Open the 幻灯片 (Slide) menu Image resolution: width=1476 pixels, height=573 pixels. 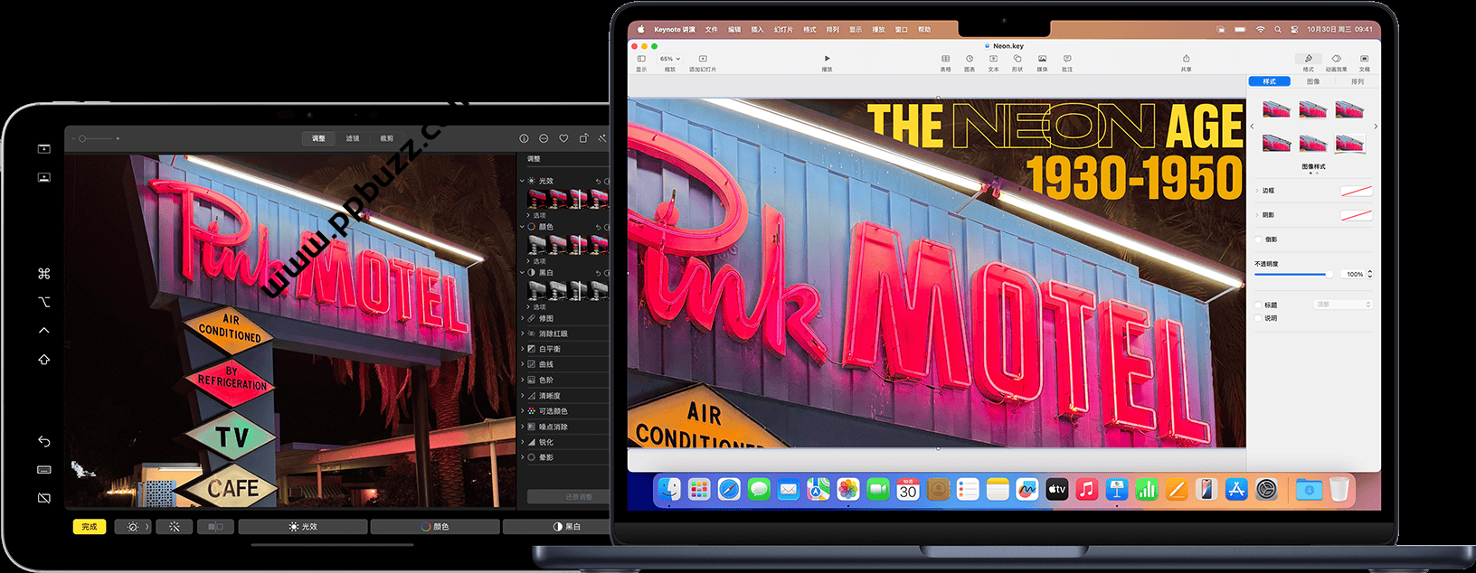pyautogui.click(x=783, y=29)
